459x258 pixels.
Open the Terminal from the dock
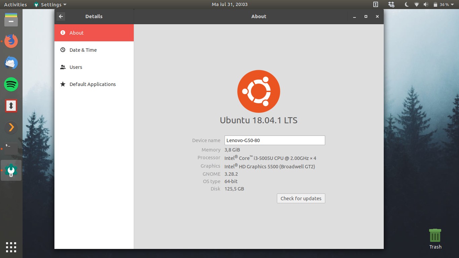point(11,149)
